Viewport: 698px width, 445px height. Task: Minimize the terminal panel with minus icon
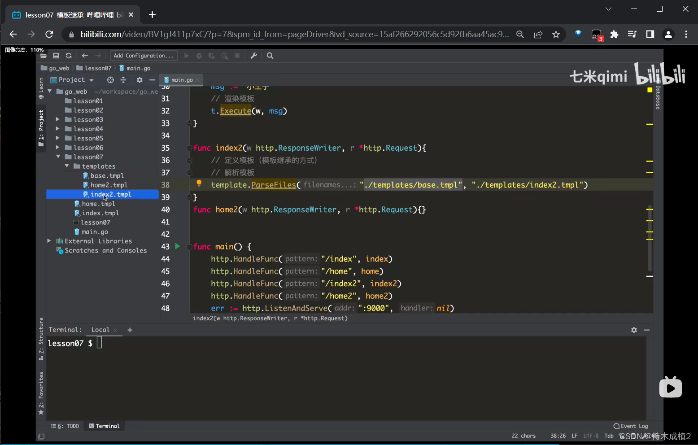click(646, 330)
